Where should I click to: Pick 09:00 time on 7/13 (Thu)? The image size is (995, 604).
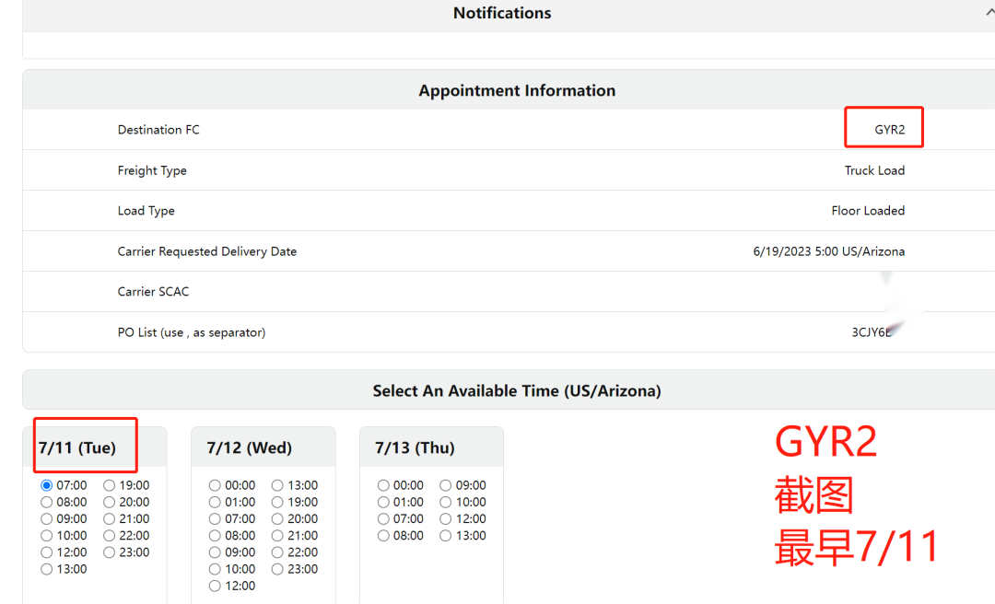[446, 485]
